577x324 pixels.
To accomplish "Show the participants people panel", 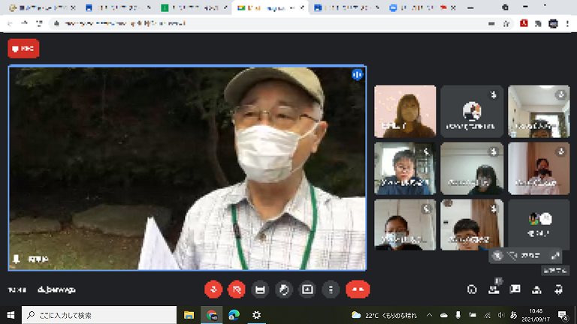I will coord(494,289).
